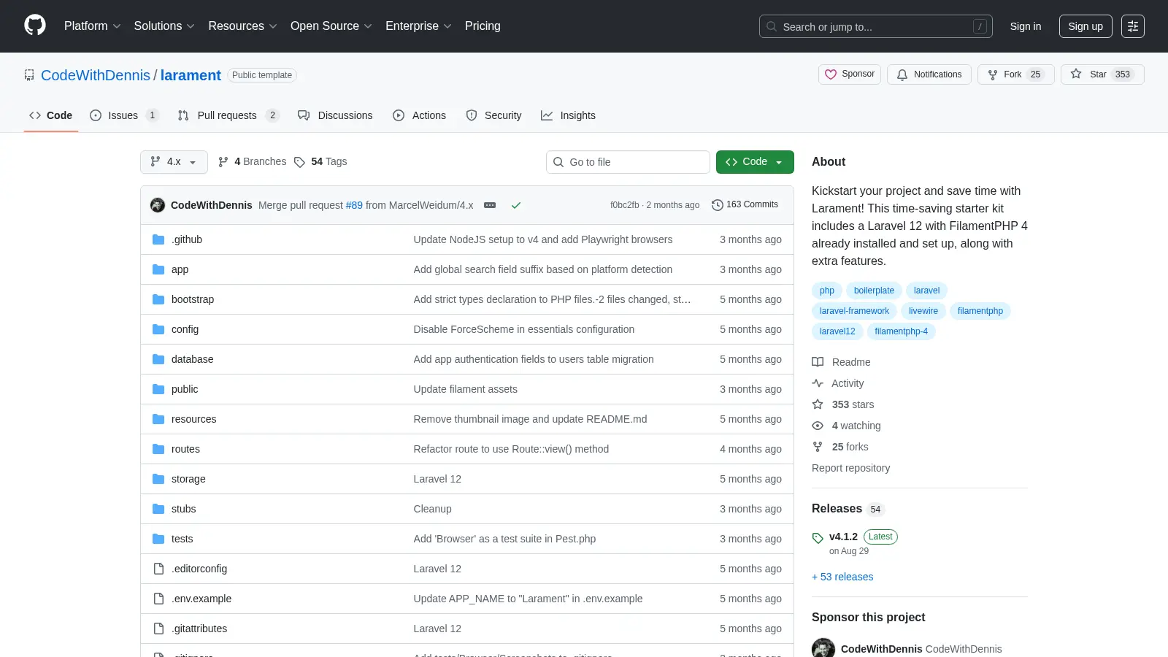Open the command palette icon in header

click(1133, 26)
